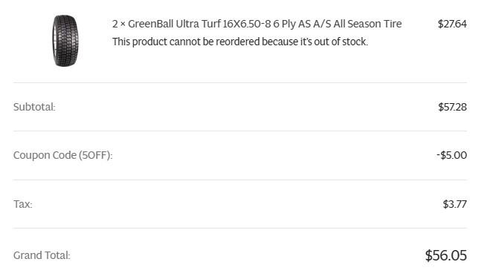Screen dimensions: 490x279
Task: Click the $3.77 tax amount
Action: tap(455, 204)
